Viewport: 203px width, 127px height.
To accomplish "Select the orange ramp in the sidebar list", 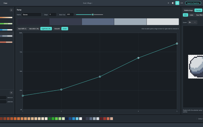I will point(6,17).
